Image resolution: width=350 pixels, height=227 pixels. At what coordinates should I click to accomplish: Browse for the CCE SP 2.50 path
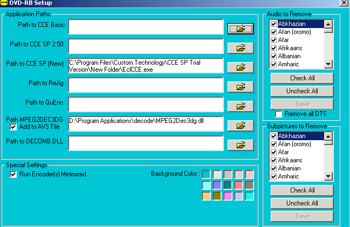tap(241, 48)
